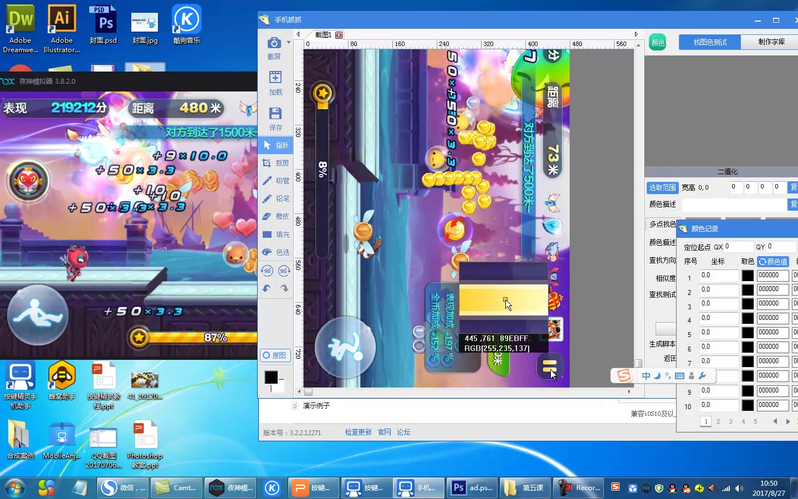Screen dimensions: 798x499
Task: Click the previous page arrow in color records
Action: click(775, 422)
